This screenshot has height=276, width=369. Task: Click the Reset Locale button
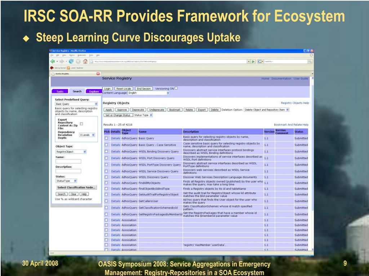(x=124, y=89)
